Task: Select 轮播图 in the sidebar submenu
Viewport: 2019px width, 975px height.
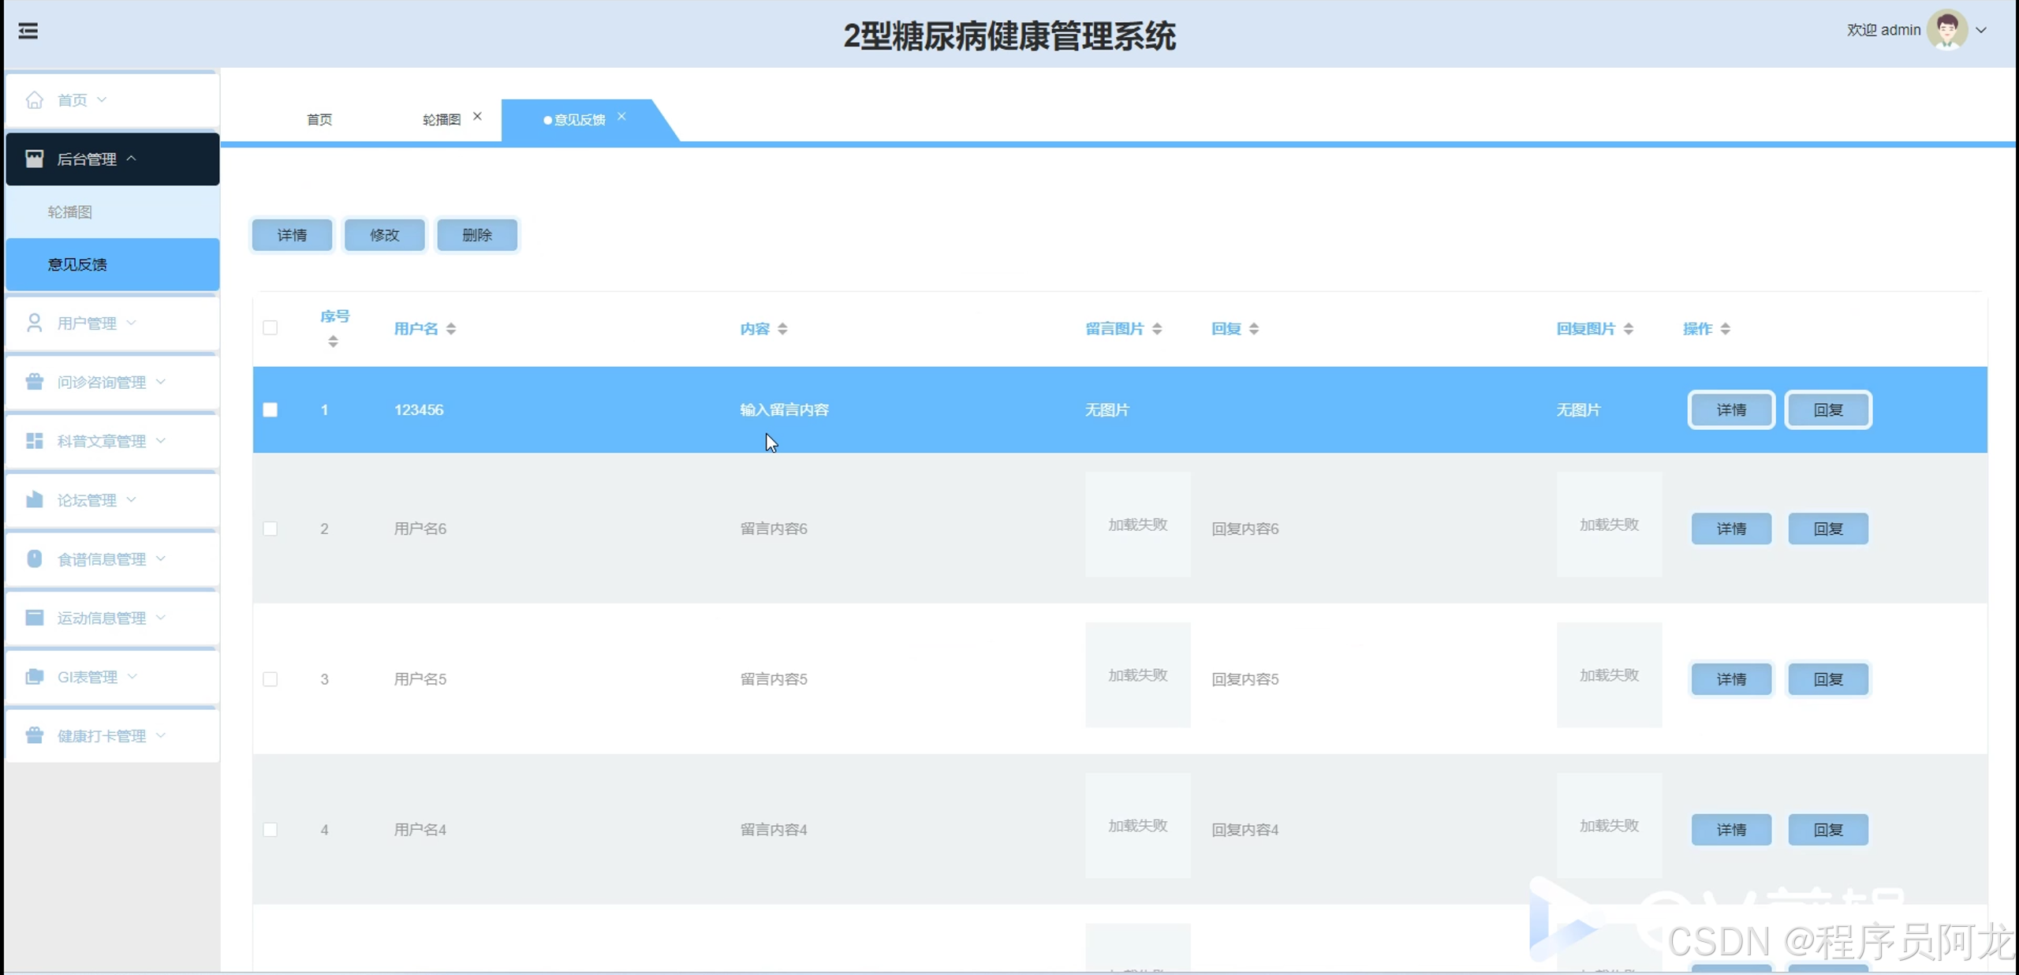Action: (70, 211)
